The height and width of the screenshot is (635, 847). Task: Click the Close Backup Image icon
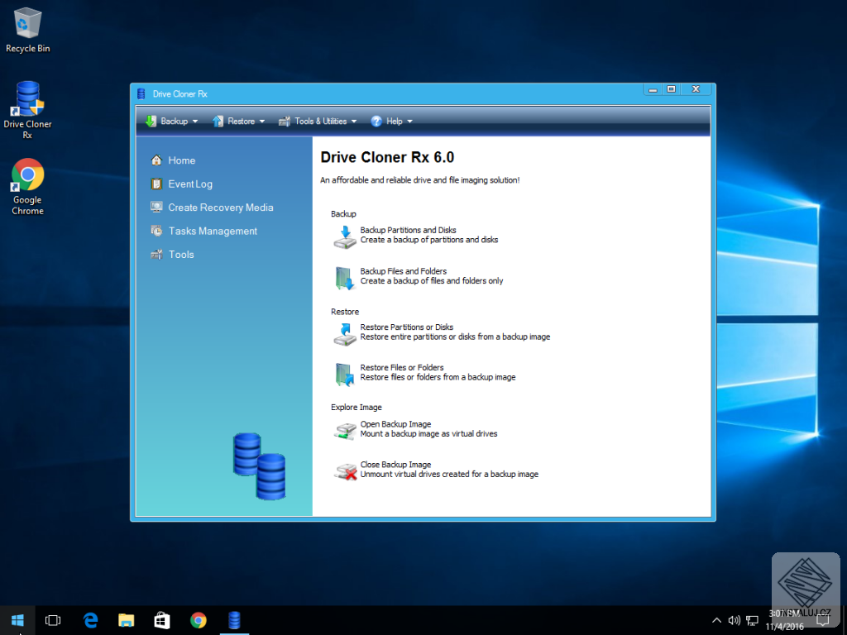[344, 469]
